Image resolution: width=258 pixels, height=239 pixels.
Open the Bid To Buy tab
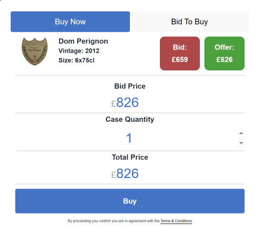189,22
